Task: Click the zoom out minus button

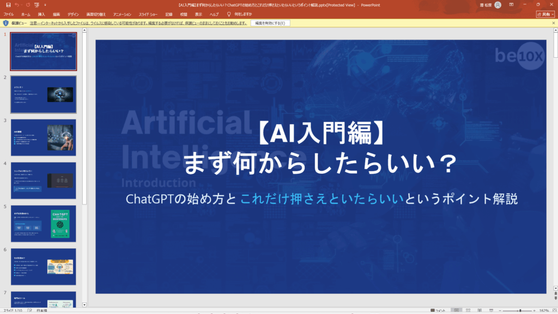Action: point(500,311)
